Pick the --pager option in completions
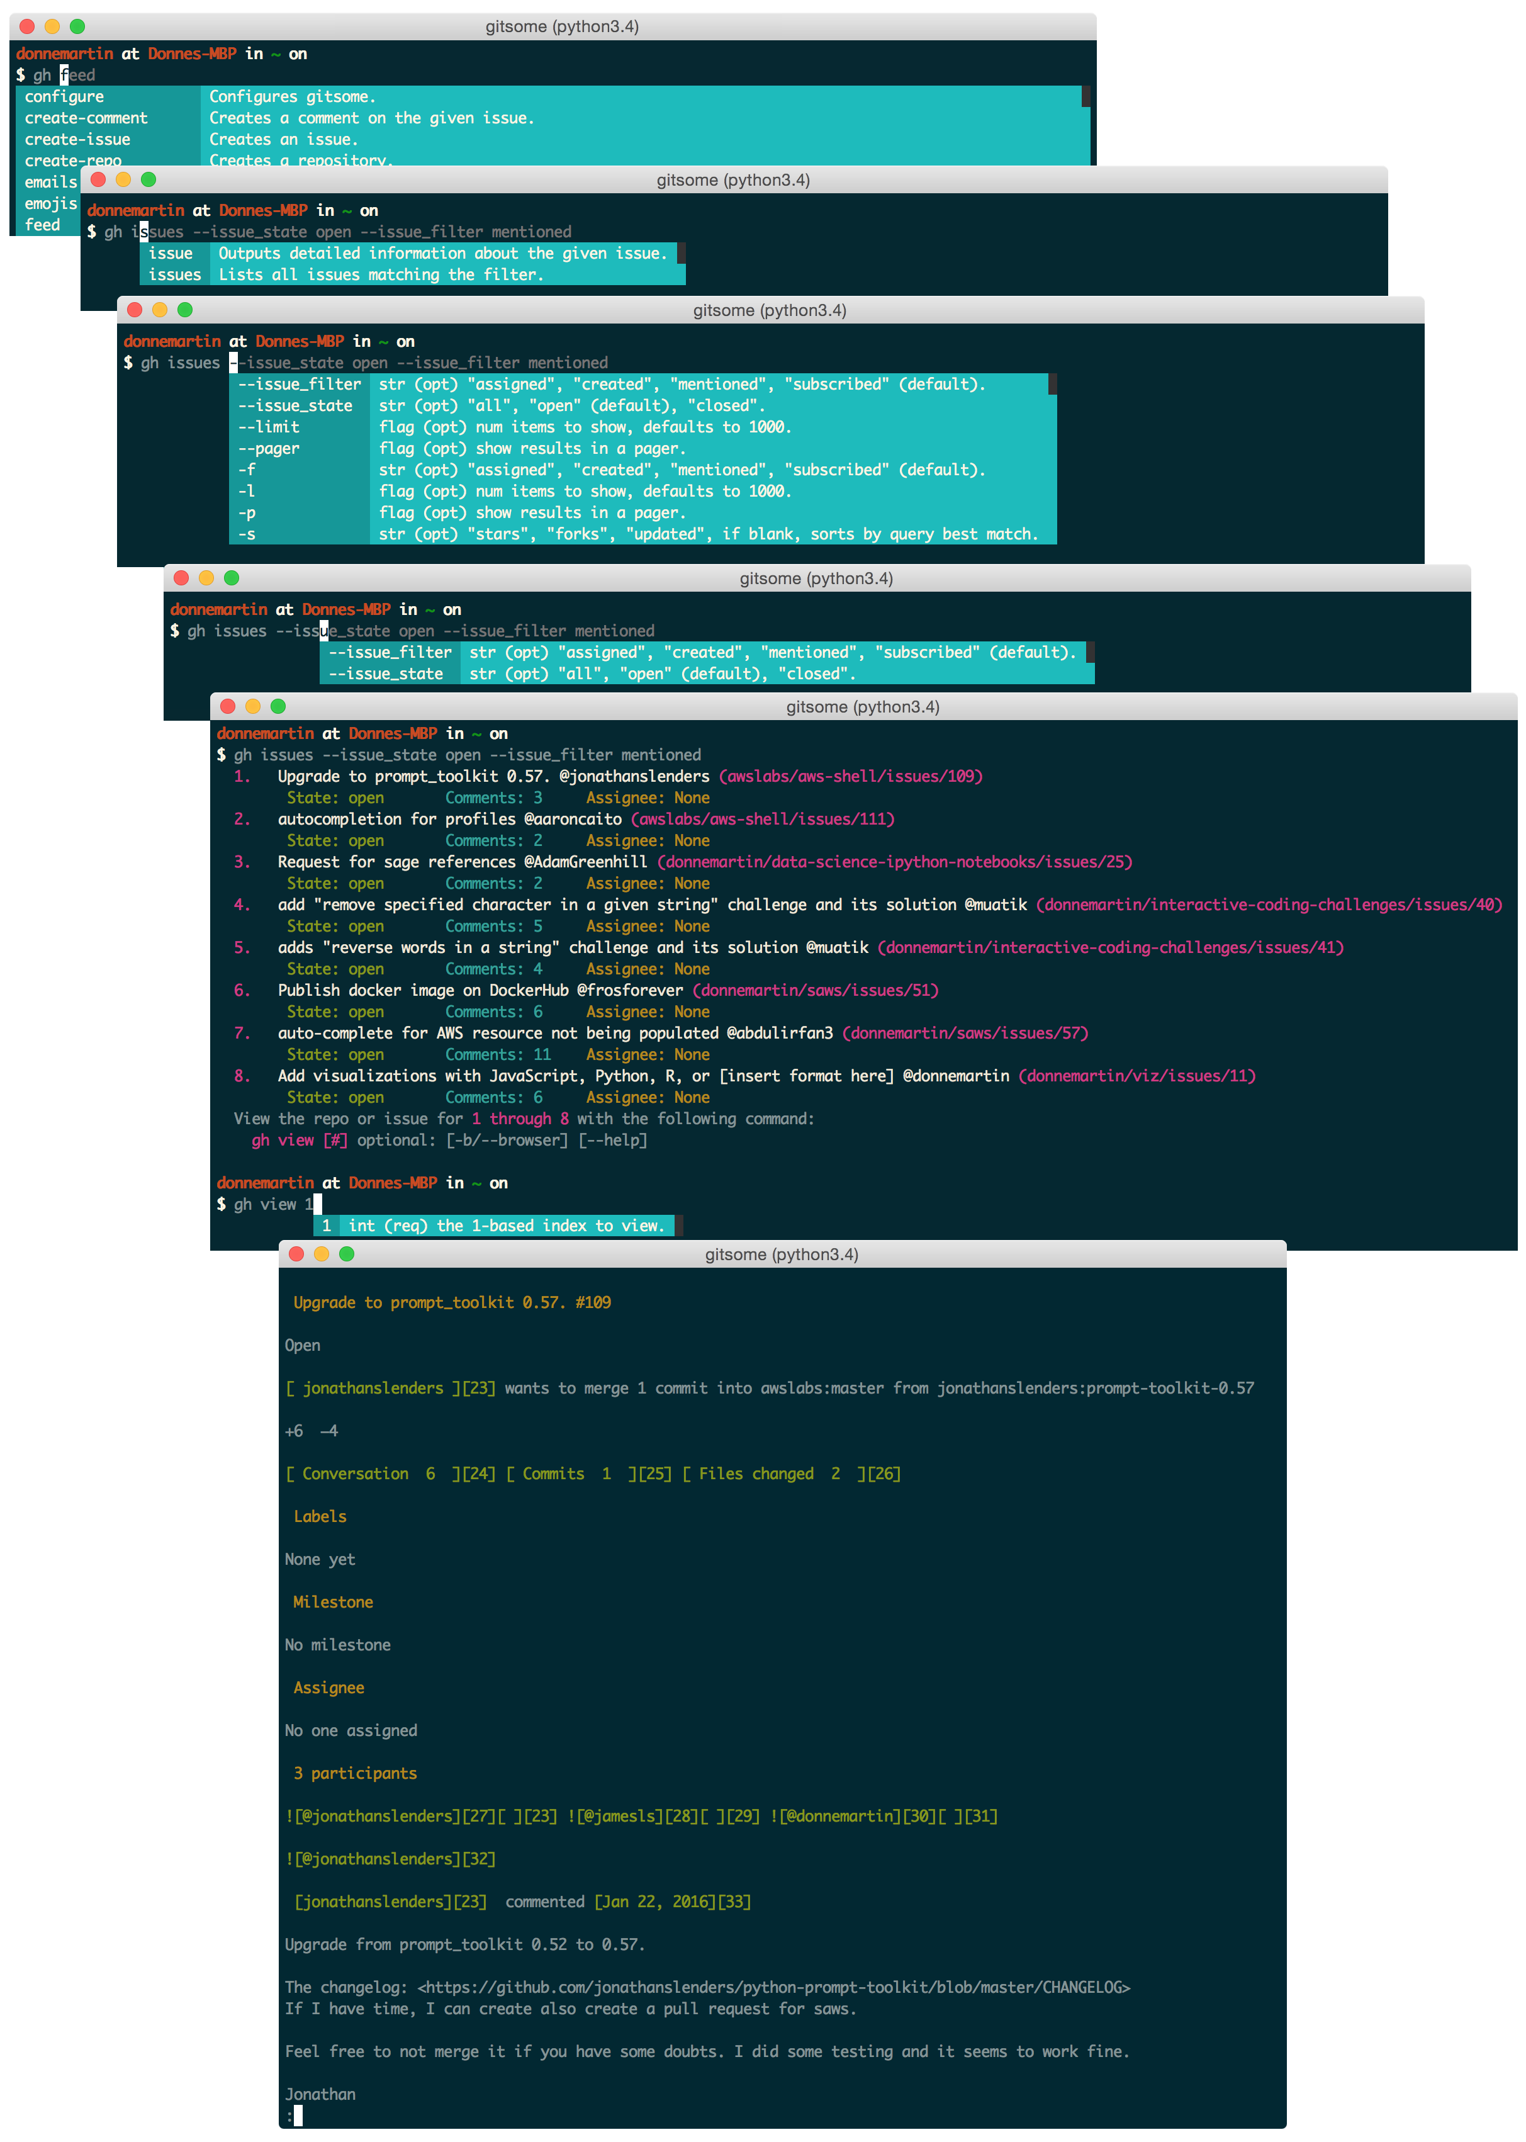 click(x=269, y=448)
